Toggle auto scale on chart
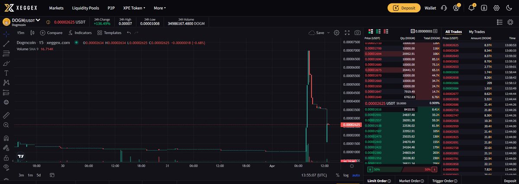 click(x=356, y=175)
